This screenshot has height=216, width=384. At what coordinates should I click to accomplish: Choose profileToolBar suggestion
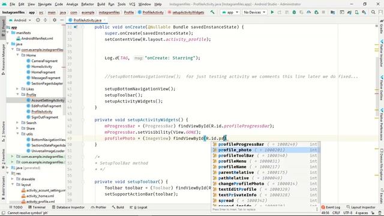coord(265,155)
